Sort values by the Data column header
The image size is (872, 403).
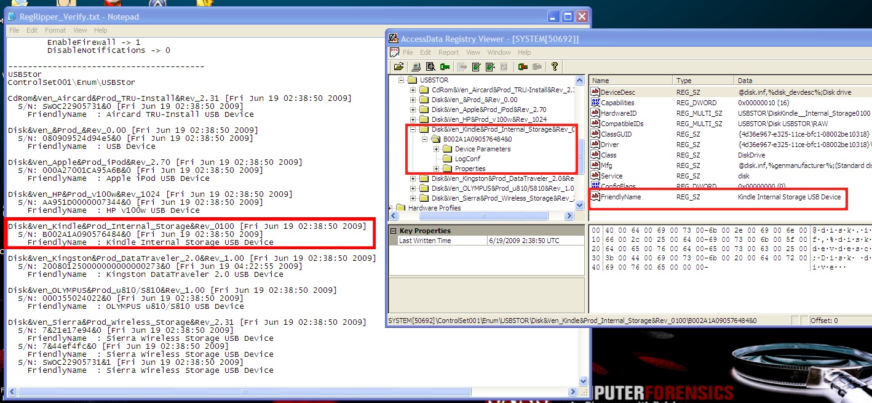803,81
